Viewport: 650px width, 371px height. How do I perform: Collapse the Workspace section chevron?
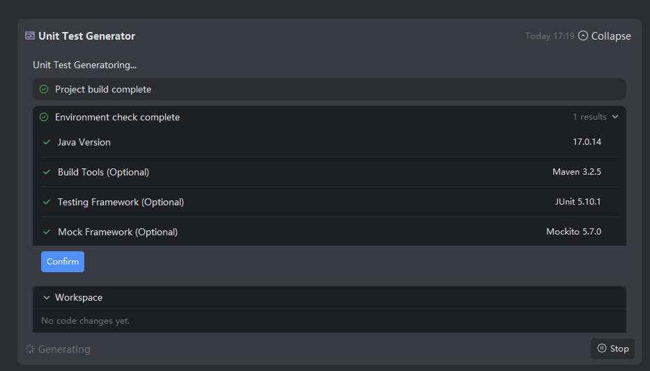[47, 297]
